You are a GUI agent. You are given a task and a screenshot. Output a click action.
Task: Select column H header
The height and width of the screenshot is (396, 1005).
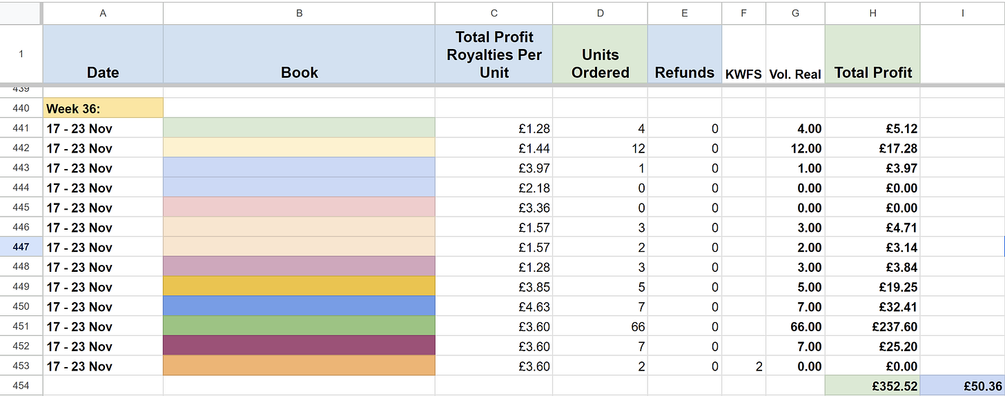(x=872, y=13)
